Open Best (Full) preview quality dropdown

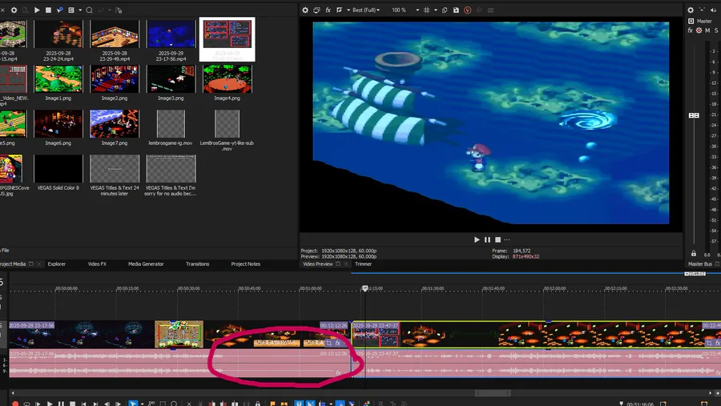coord(366,10)
